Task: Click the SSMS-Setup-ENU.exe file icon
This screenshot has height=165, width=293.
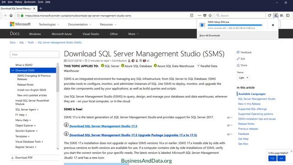Action: pyautogui.click(x=202, y=25)
